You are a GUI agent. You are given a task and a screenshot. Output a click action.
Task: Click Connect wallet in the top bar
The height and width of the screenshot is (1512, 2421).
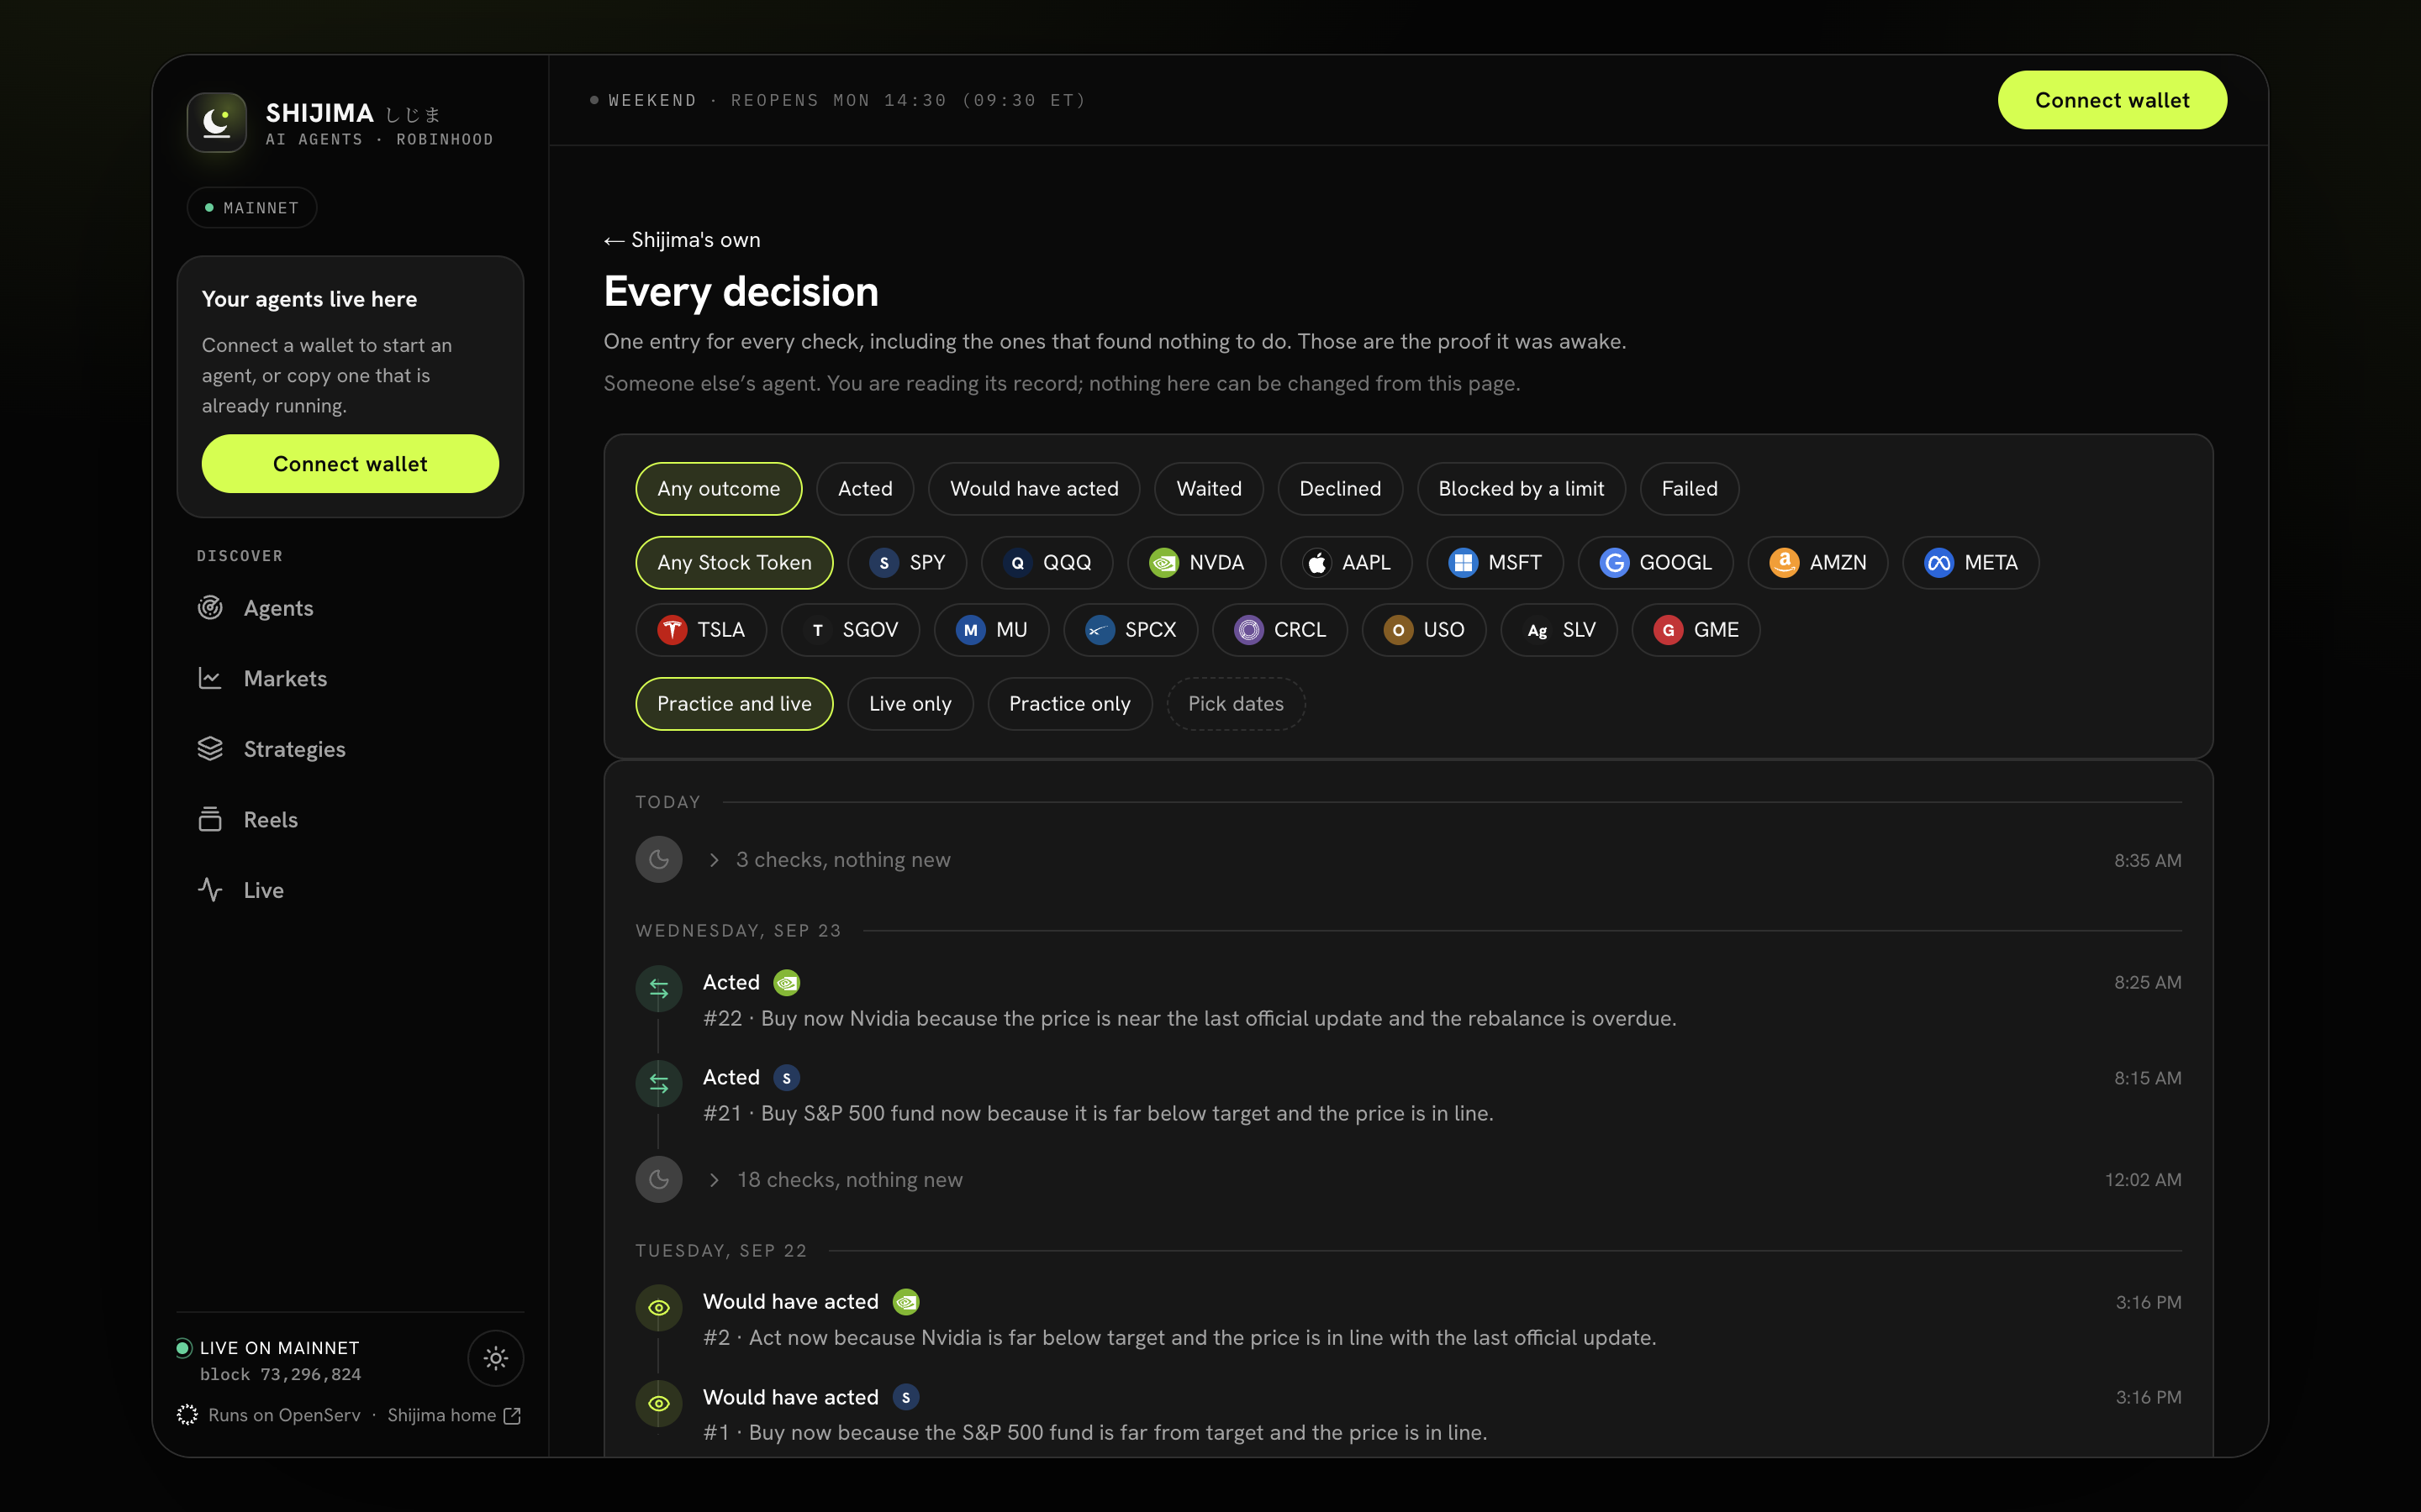(x=2112, y=100)
